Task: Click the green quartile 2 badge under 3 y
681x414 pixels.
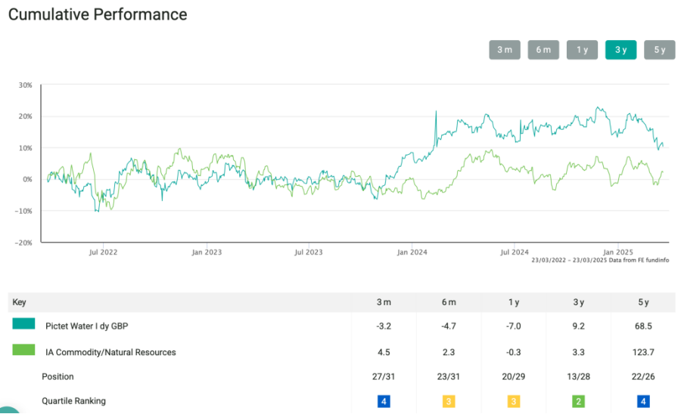Action: 578,401
